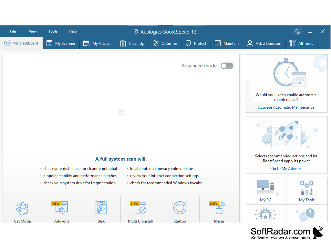Close the BoostSpeed window

point(323,31)
